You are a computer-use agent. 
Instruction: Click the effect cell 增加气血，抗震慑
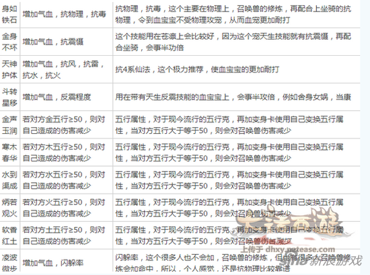click(x=67, y=42)
